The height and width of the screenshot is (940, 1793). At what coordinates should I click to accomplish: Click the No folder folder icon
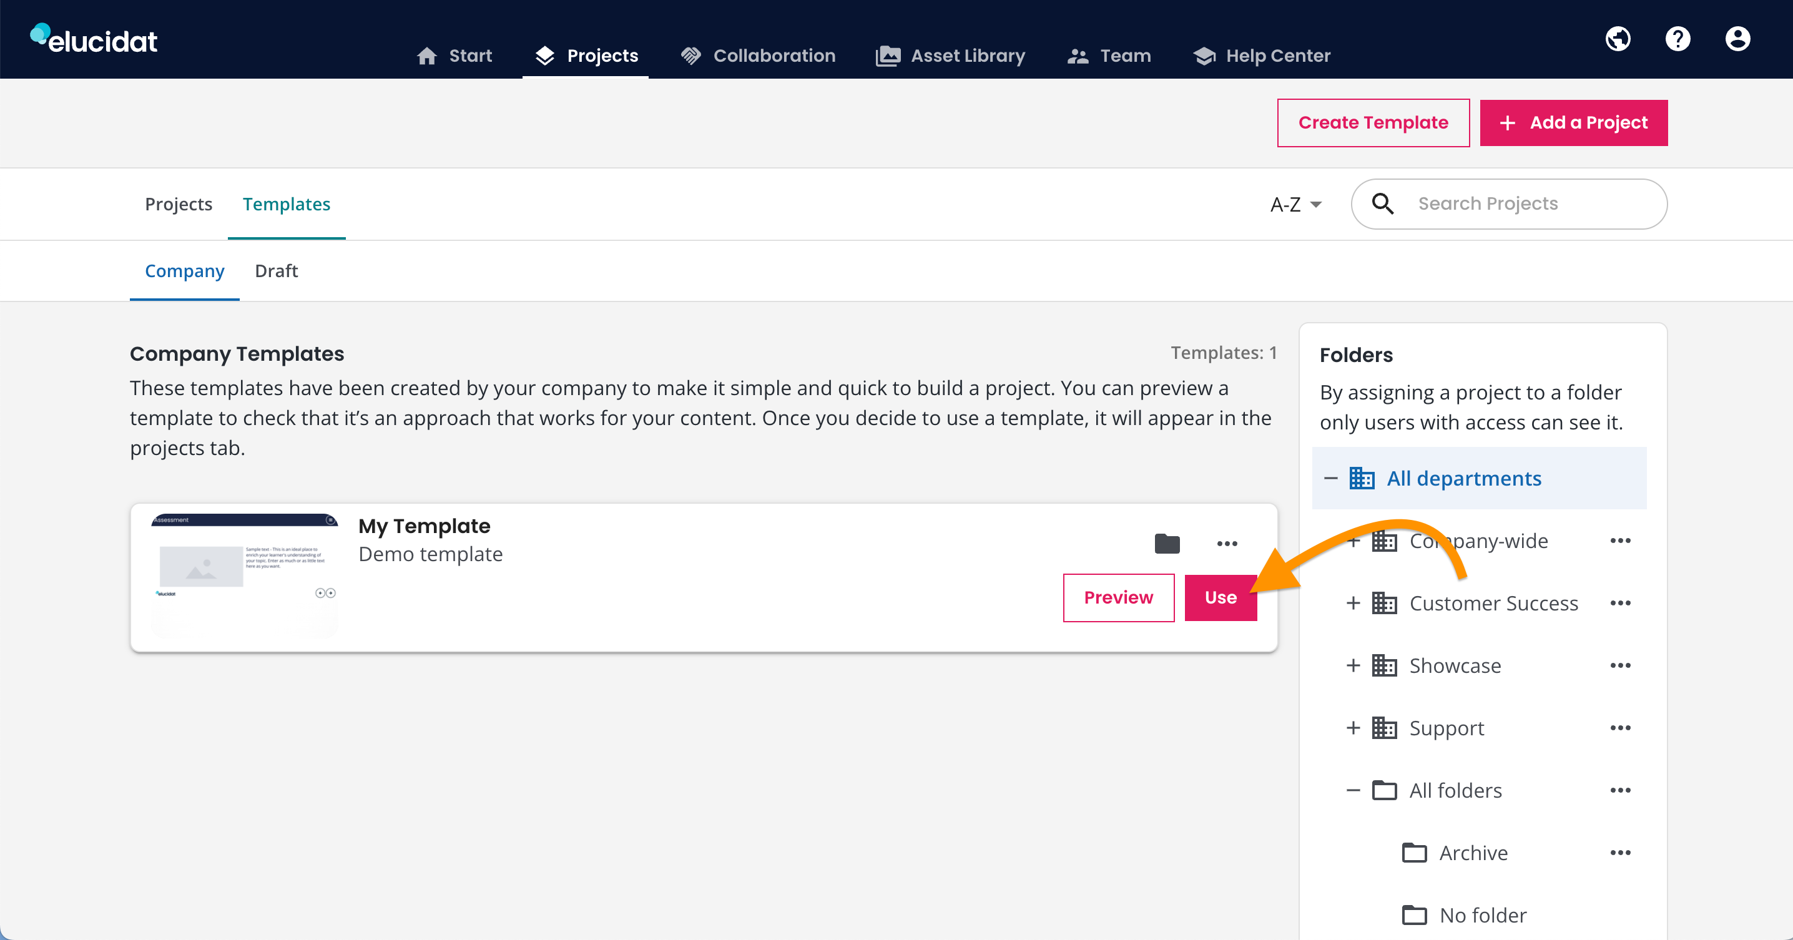click(x=1414, y=915)
